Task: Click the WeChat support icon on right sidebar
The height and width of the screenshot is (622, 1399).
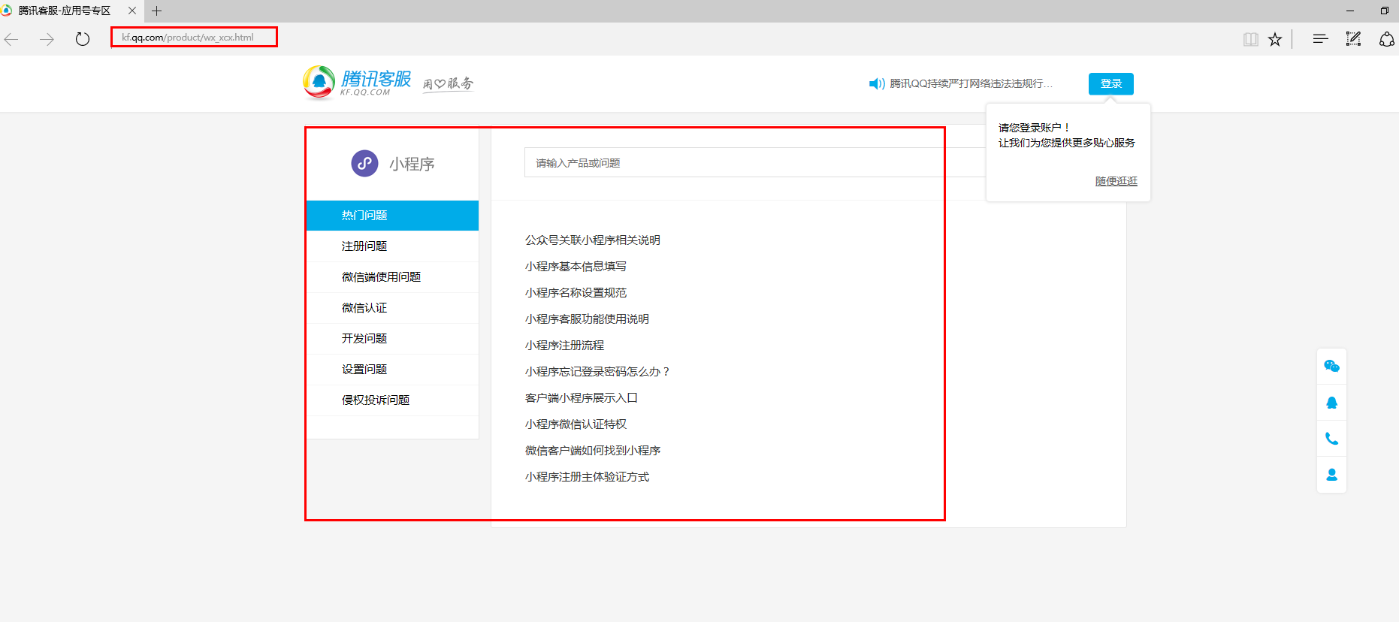Action: tap(1331, 366)
